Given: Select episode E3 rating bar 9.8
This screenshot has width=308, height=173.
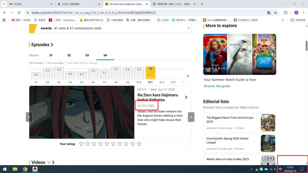Looking at the screenshot, I should click(x=59, y=73).
